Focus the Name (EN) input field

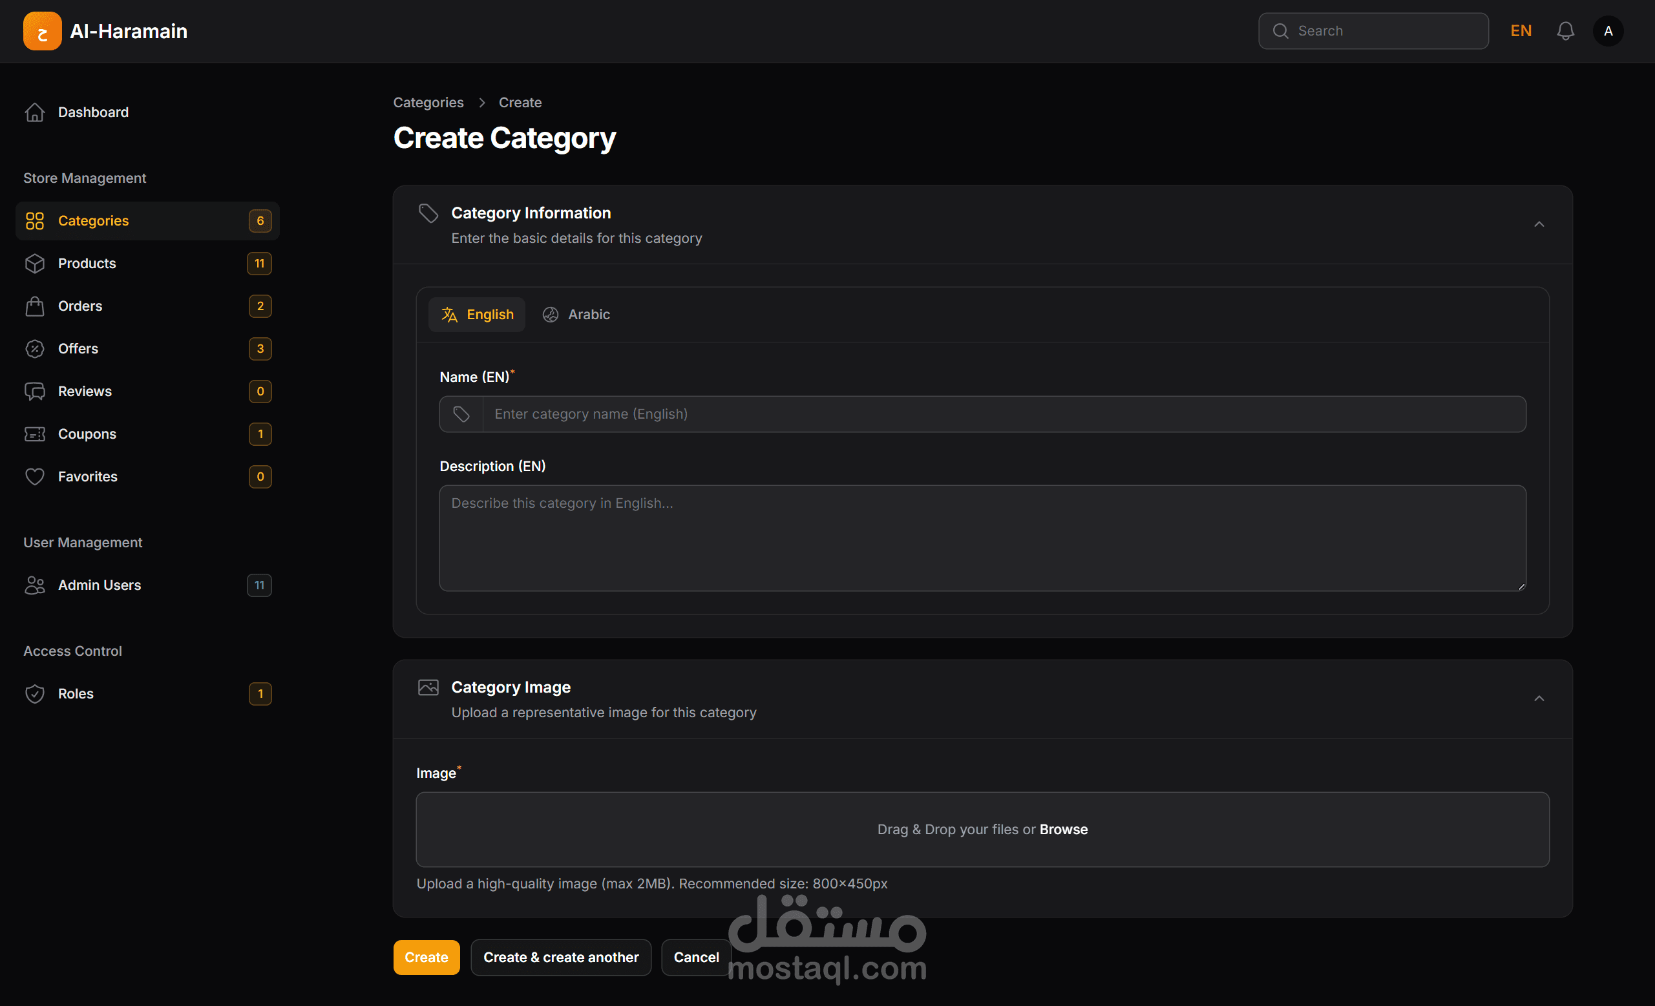click(x=1004, y=414)
